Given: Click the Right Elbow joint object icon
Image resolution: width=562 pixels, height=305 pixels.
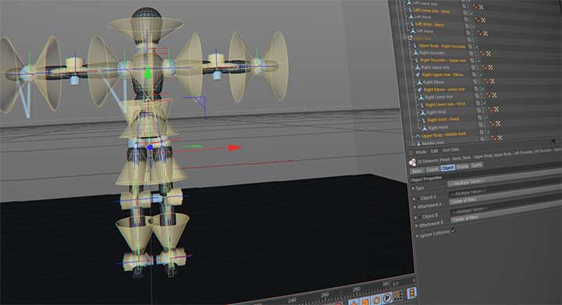Looking at the screenshot, I should tap(419, 83).
